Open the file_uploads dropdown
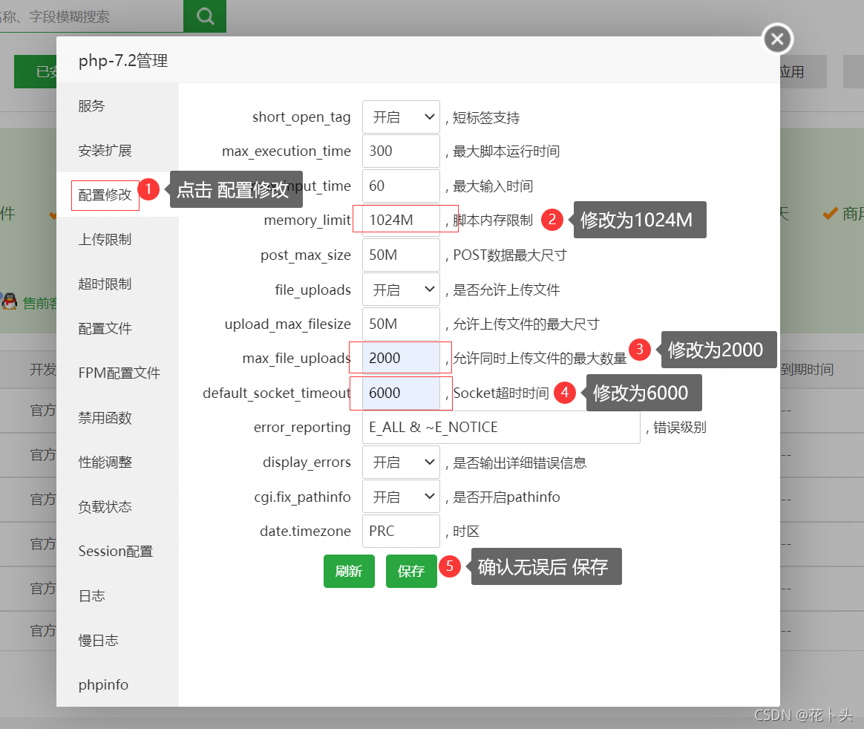 click(401, 290)
